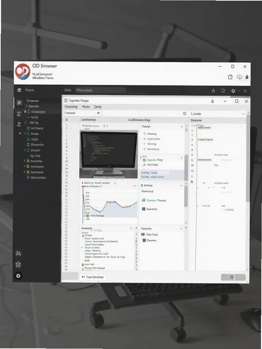Click the search field in dark toolbar
The height and width of the screenshot is (349, 262).
[x=100, y=90]
